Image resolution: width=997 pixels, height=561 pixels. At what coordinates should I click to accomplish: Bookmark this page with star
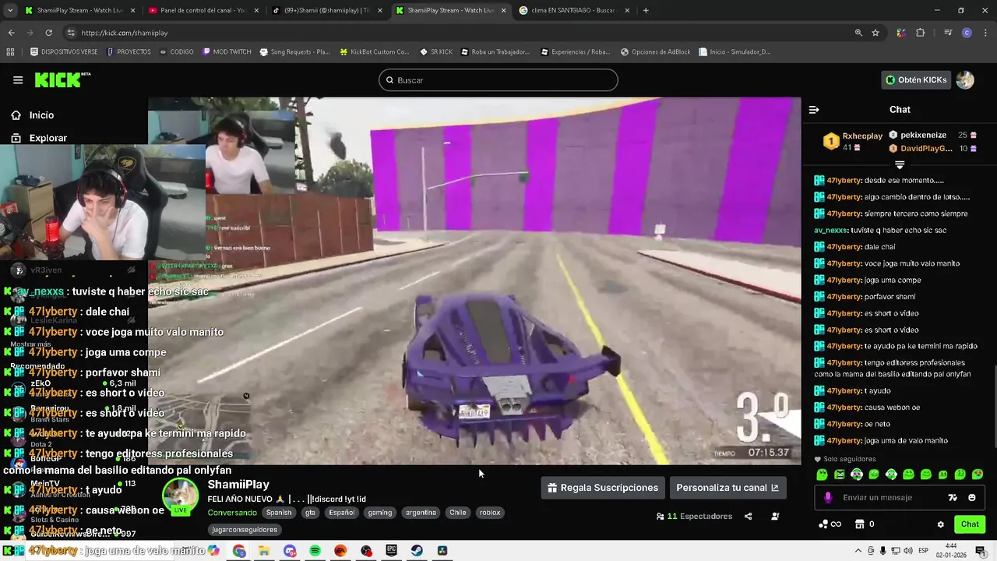coord(875,33)
